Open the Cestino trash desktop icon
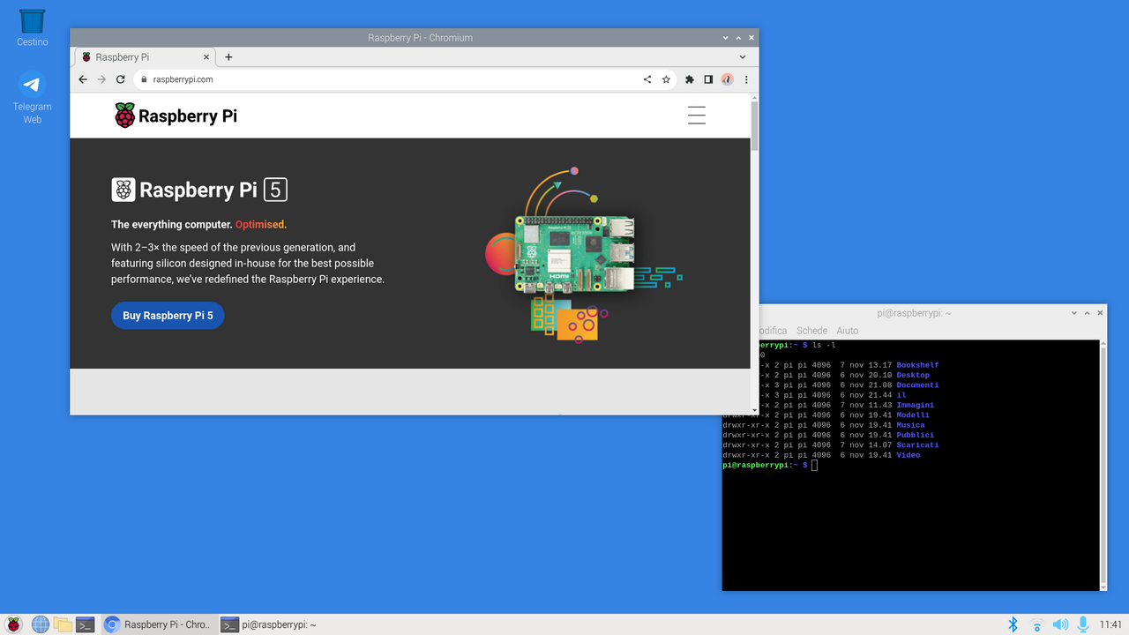 point(32,27)
